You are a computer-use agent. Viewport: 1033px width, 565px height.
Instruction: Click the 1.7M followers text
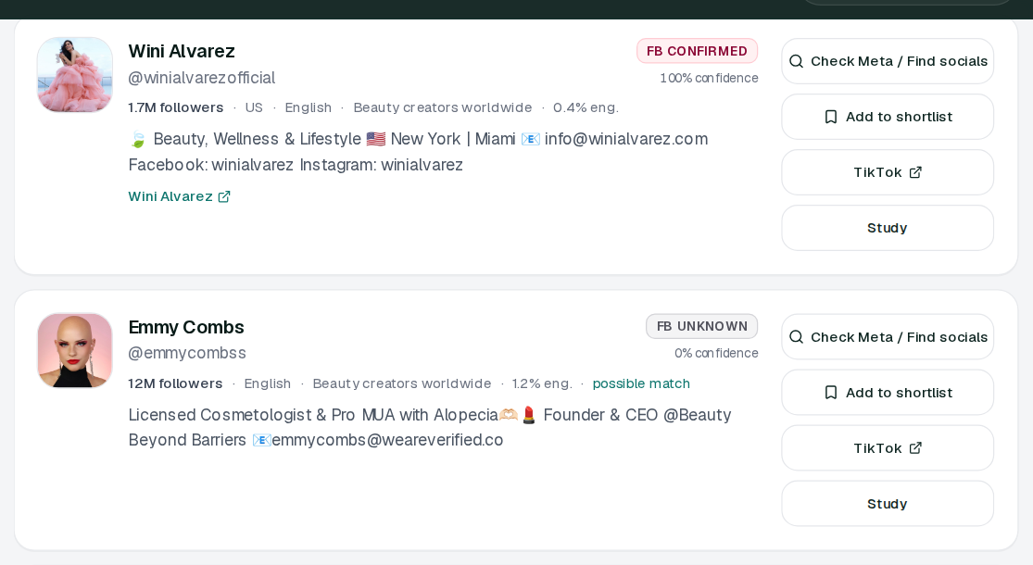click(x=176, y=108)
